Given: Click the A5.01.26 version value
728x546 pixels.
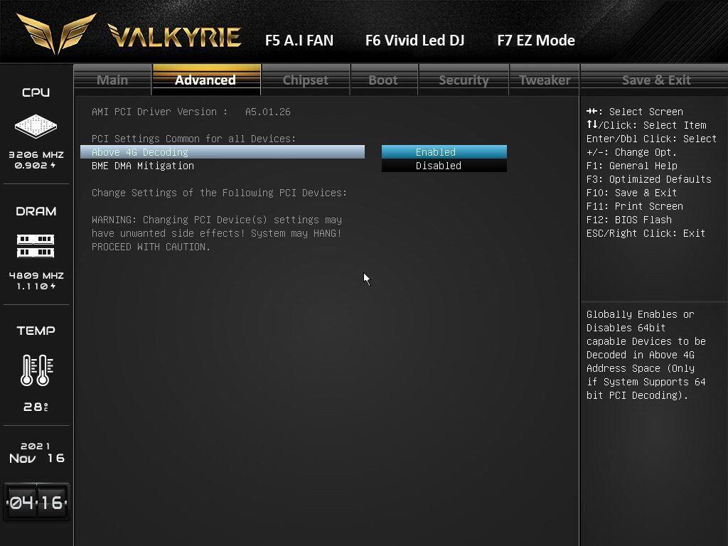Looking at the screenshot, I should click(268, 112).
